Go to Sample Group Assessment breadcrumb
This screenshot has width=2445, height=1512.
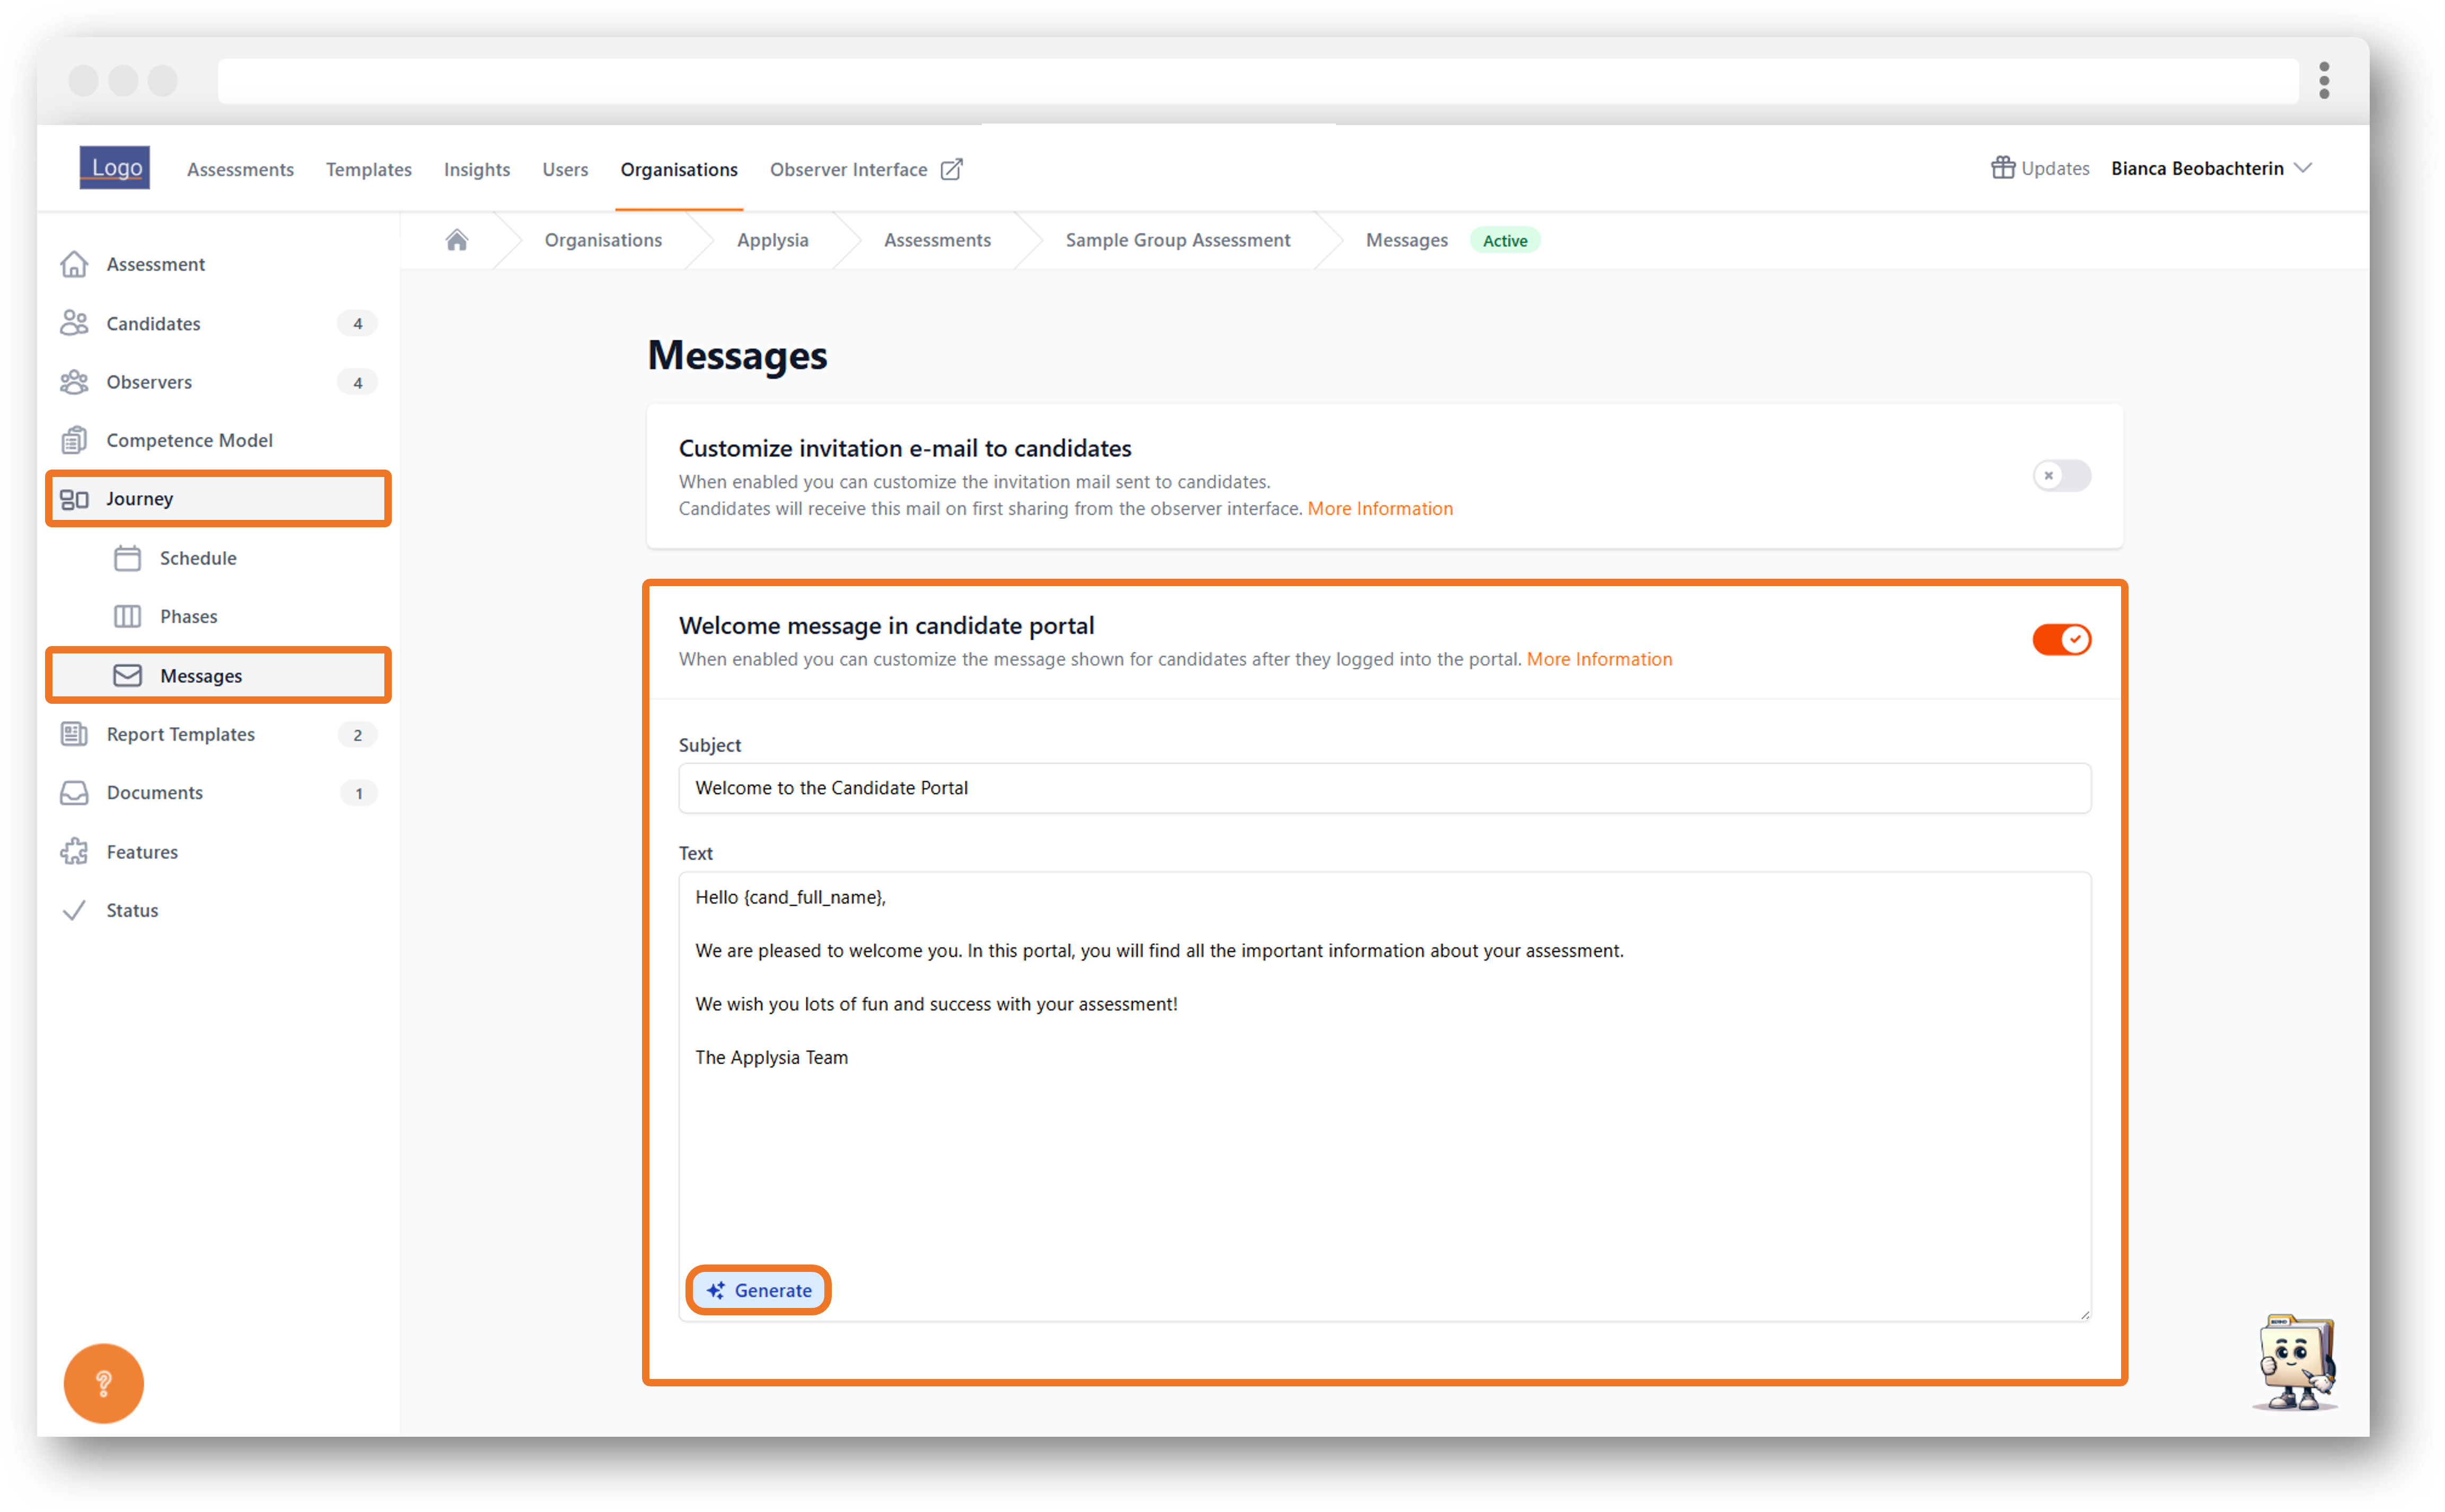click(1178, 240)
